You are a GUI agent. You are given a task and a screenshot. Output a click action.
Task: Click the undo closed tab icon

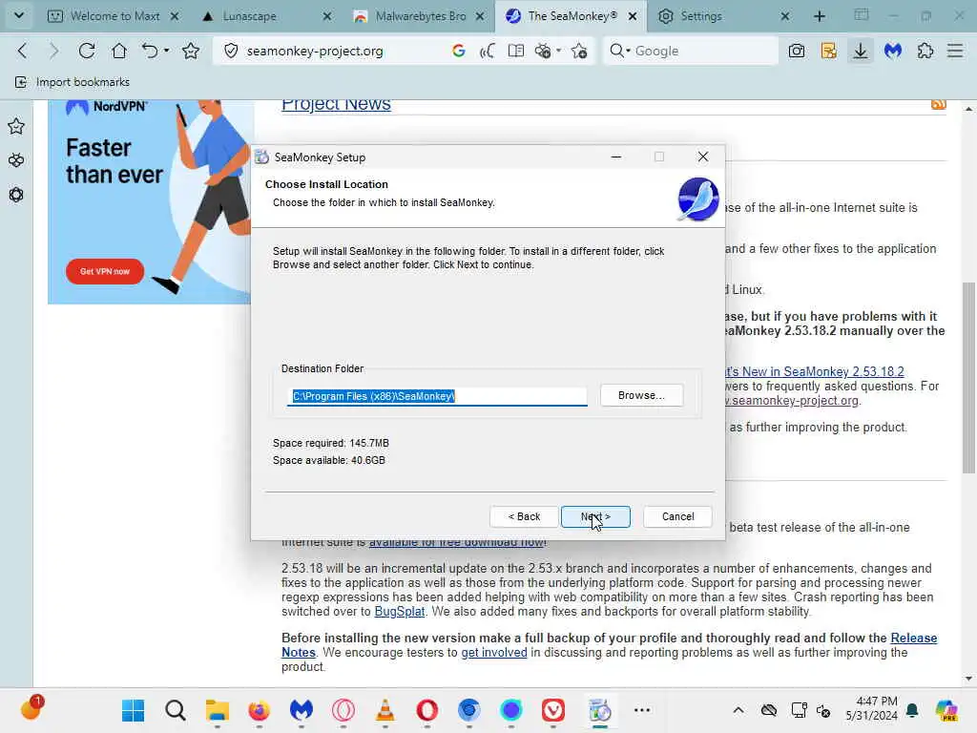[150, 52]
